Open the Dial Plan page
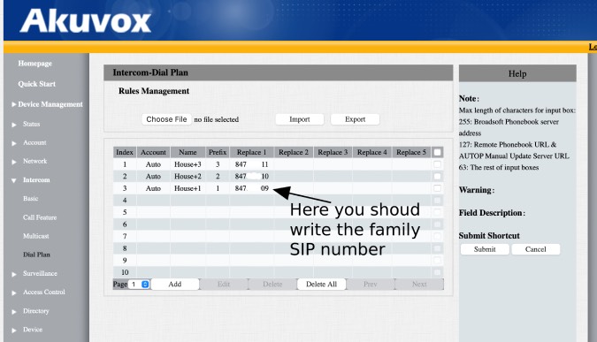This screenshot has height=342, width=597. pyautogui.click(x=36, y=255)
